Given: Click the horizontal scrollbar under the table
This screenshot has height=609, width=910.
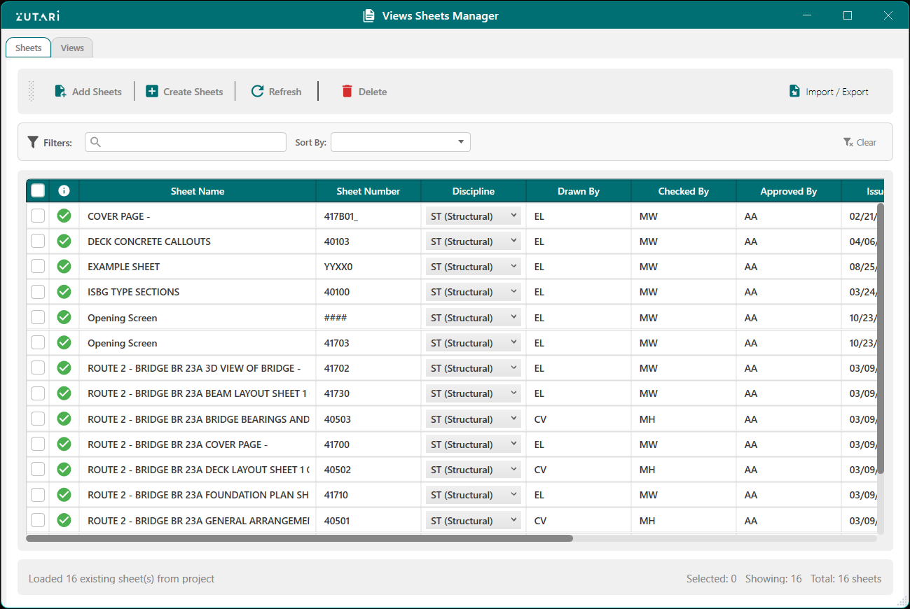Looking at the screenshot, I should pyautogui.click(x=299, y=538).
